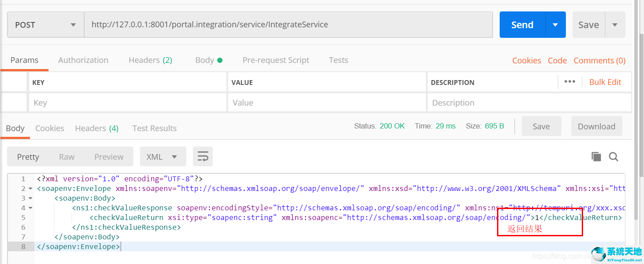Toggle line wrapping in the response viewer

203,156
